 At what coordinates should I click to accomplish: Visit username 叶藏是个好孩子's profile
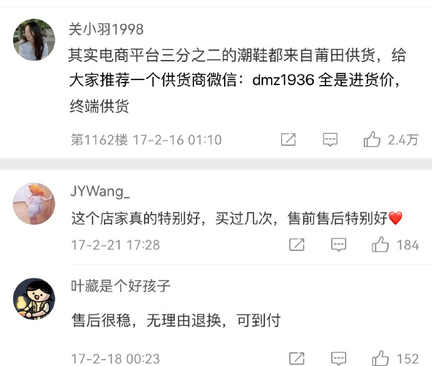point(121,286)
